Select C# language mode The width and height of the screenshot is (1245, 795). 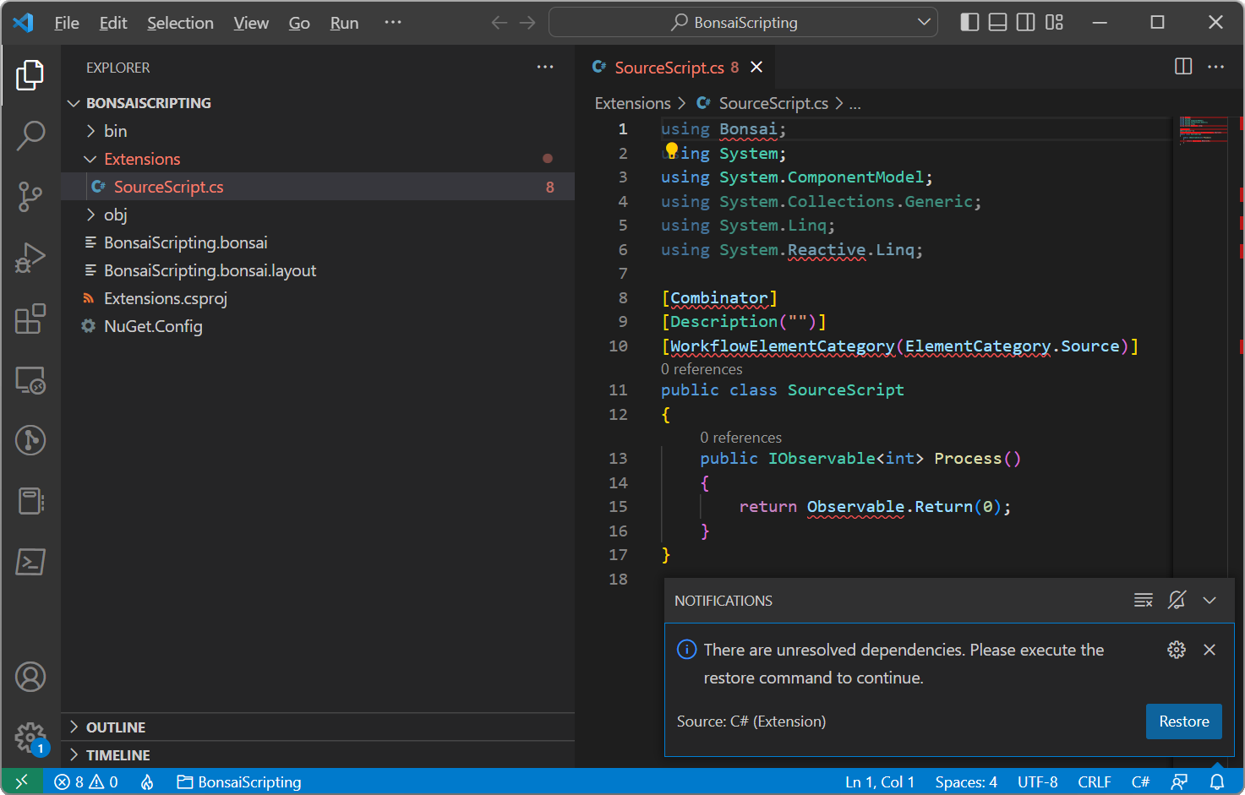pyautogui.click(x=1140, y=782)
